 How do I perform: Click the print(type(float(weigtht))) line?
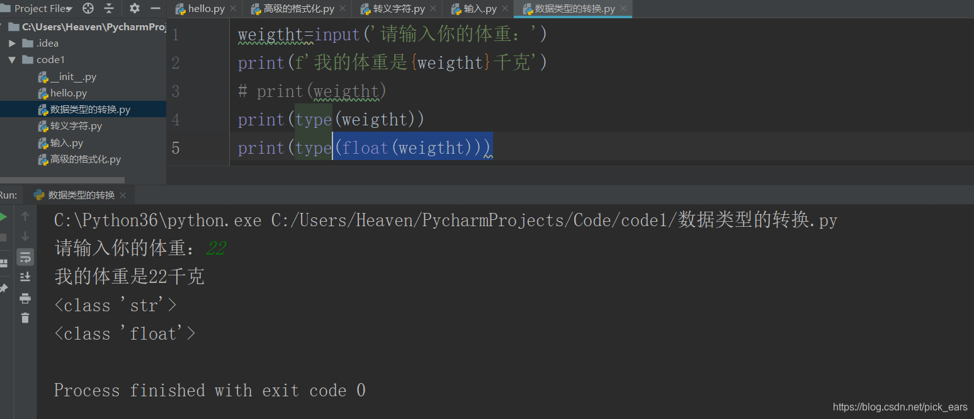click(x=365, y=147)
